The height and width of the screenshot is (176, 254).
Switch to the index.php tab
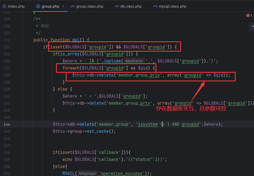(16, 6)
